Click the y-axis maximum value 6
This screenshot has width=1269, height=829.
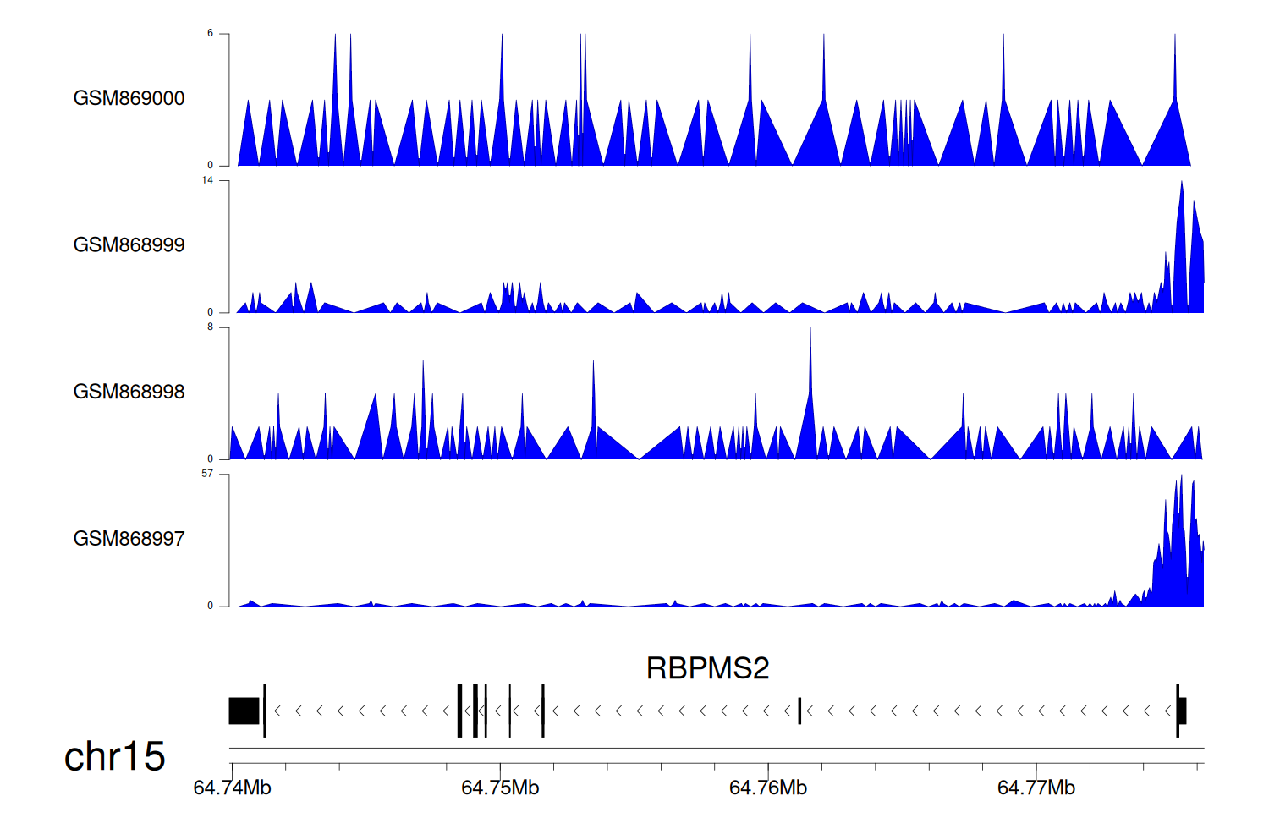211,33
